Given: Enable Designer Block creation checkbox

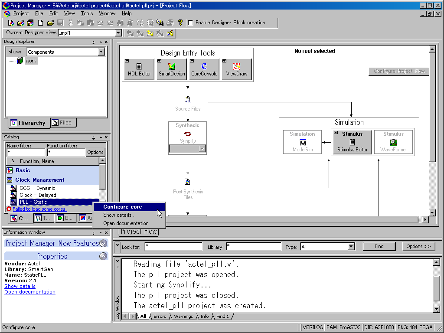Looking at the screenshot, I should tap(191, 23).
